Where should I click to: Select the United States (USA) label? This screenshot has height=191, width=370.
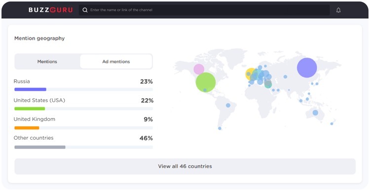(x=39, y=100)
